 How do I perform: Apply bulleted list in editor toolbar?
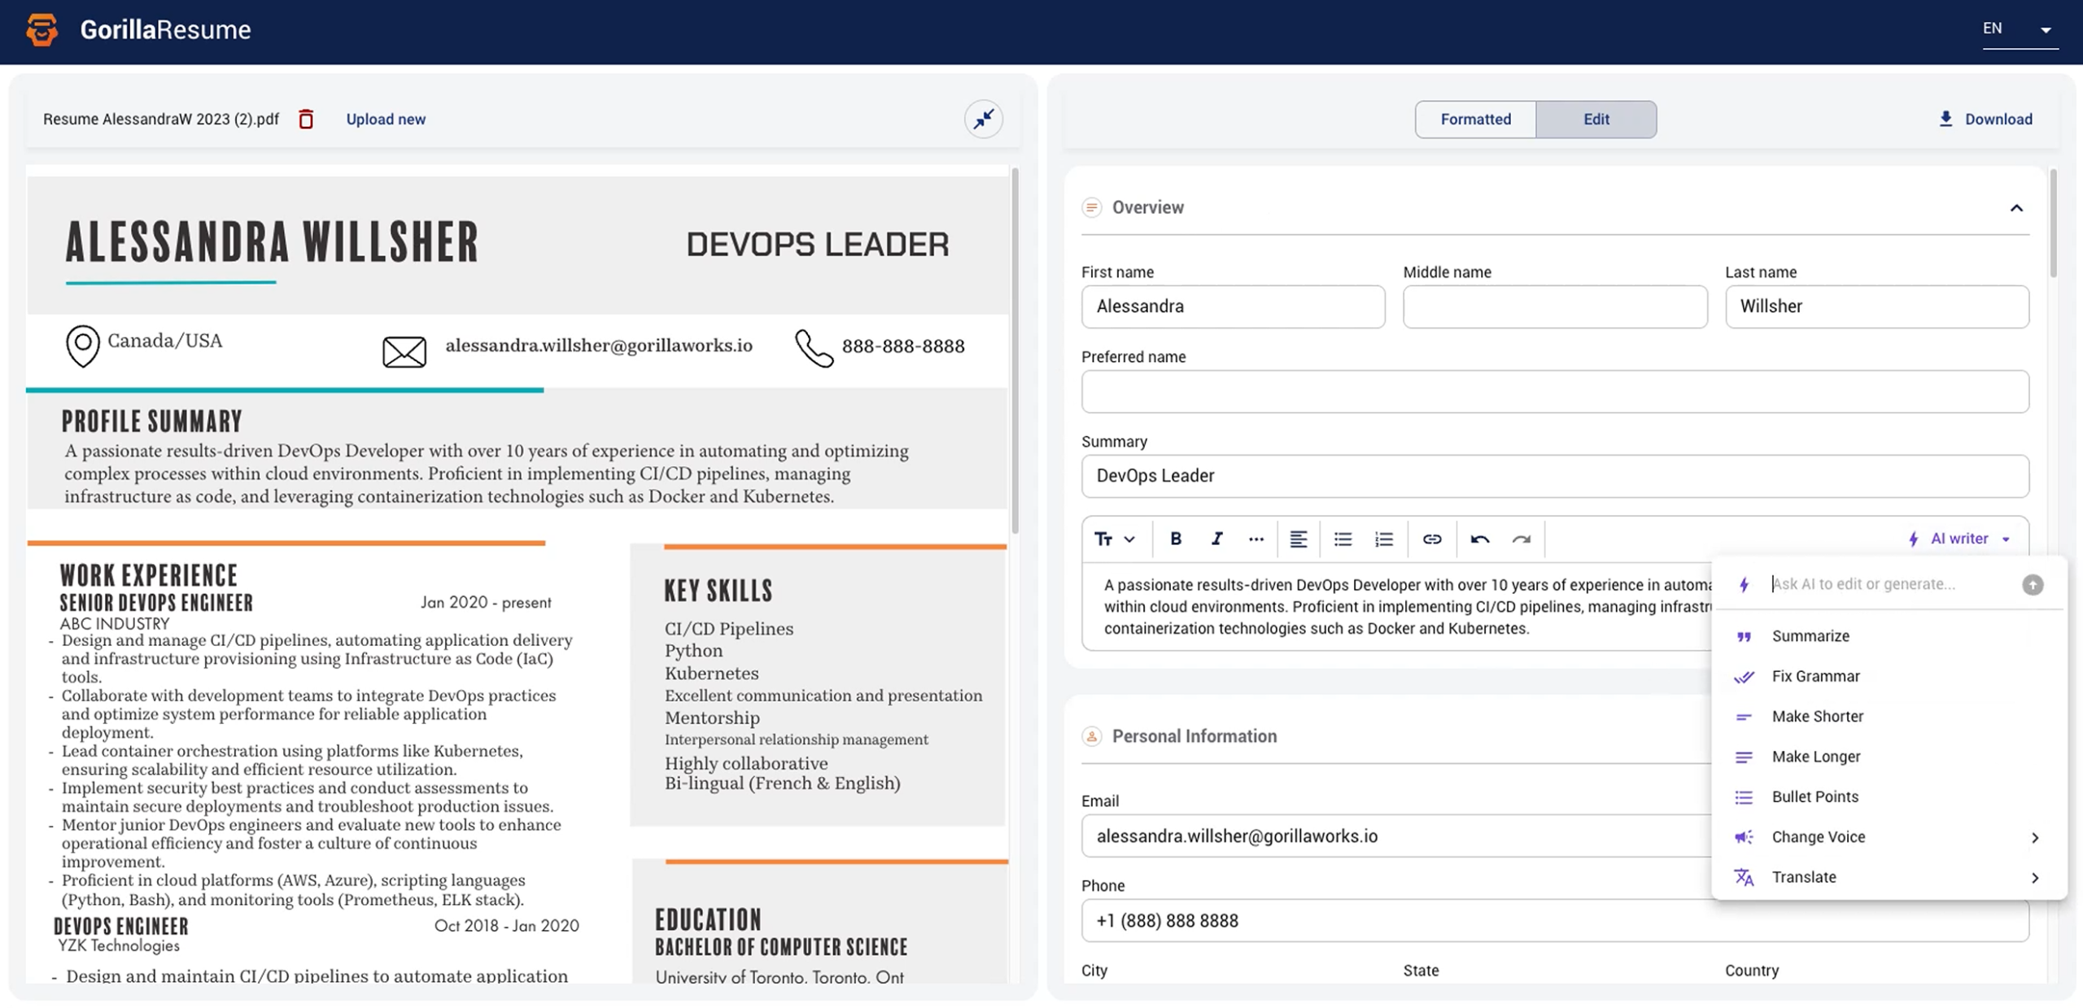point(1343,539)
